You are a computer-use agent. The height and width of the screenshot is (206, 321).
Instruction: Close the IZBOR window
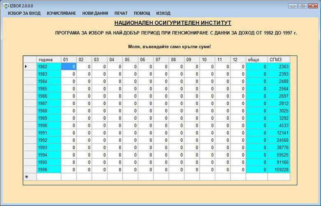313,6
